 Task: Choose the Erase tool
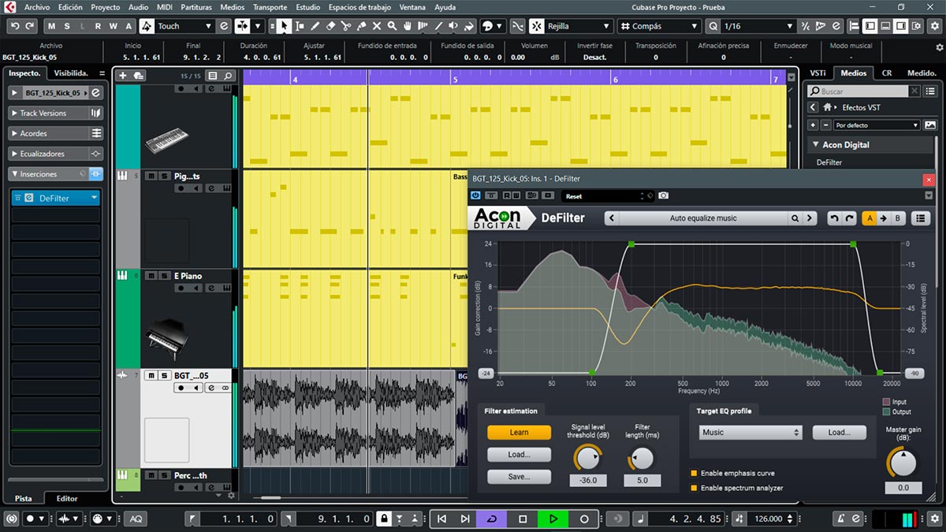(x=331, y=26)
